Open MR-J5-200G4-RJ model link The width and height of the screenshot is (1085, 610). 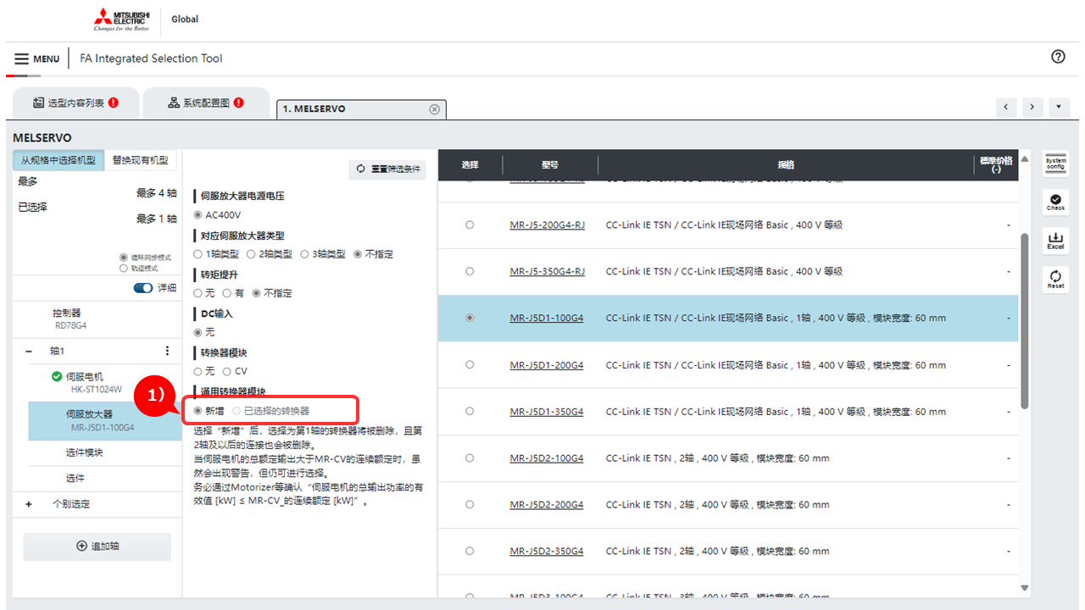pos(547,225)
